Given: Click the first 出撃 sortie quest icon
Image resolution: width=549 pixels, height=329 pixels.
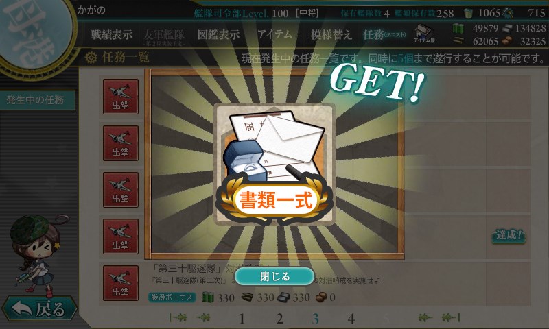Looking at the screenshot, I should point(121,97).
